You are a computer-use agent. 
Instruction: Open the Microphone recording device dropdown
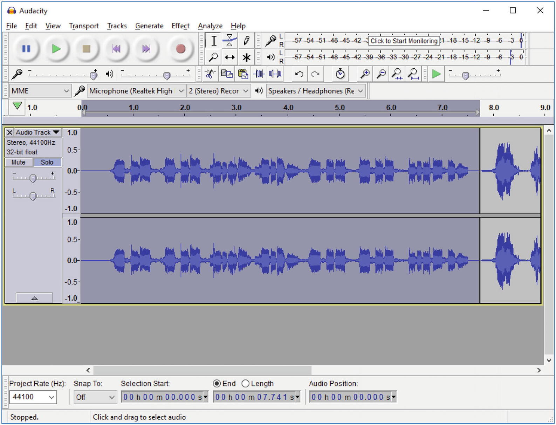[136, 91]
